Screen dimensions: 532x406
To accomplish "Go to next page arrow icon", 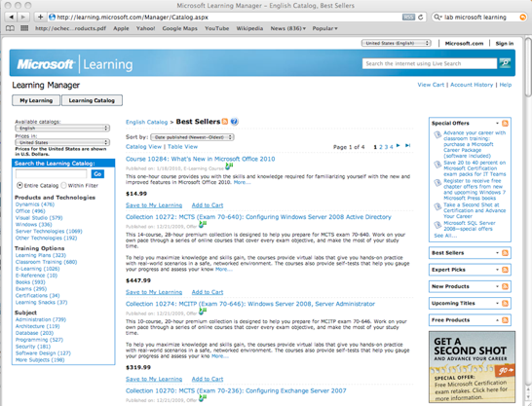I will [399, 146].
